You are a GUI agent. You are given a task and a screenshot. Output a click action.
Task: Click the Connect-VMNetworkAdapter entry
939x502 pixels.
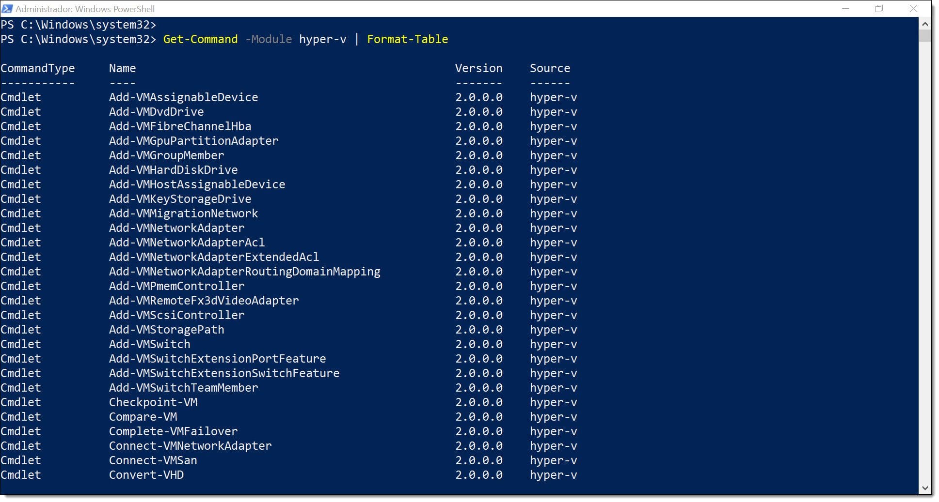[x=190, y=446]
